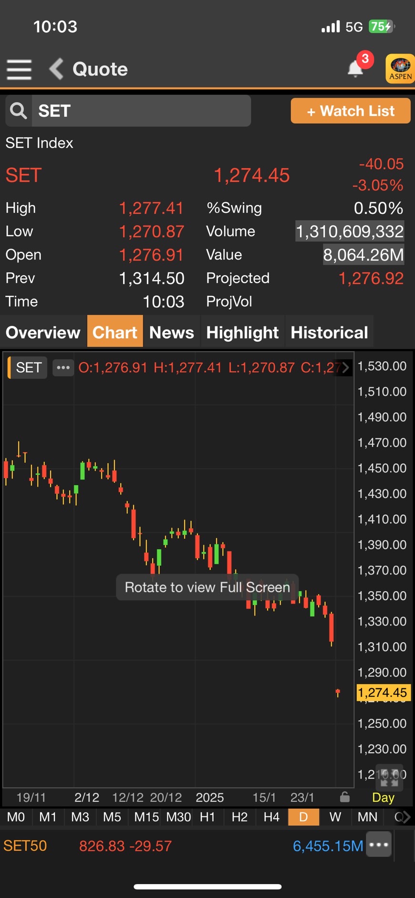
Task: Open the SET50 ticker in bottom bar
Action: click(x=25, y=846)
